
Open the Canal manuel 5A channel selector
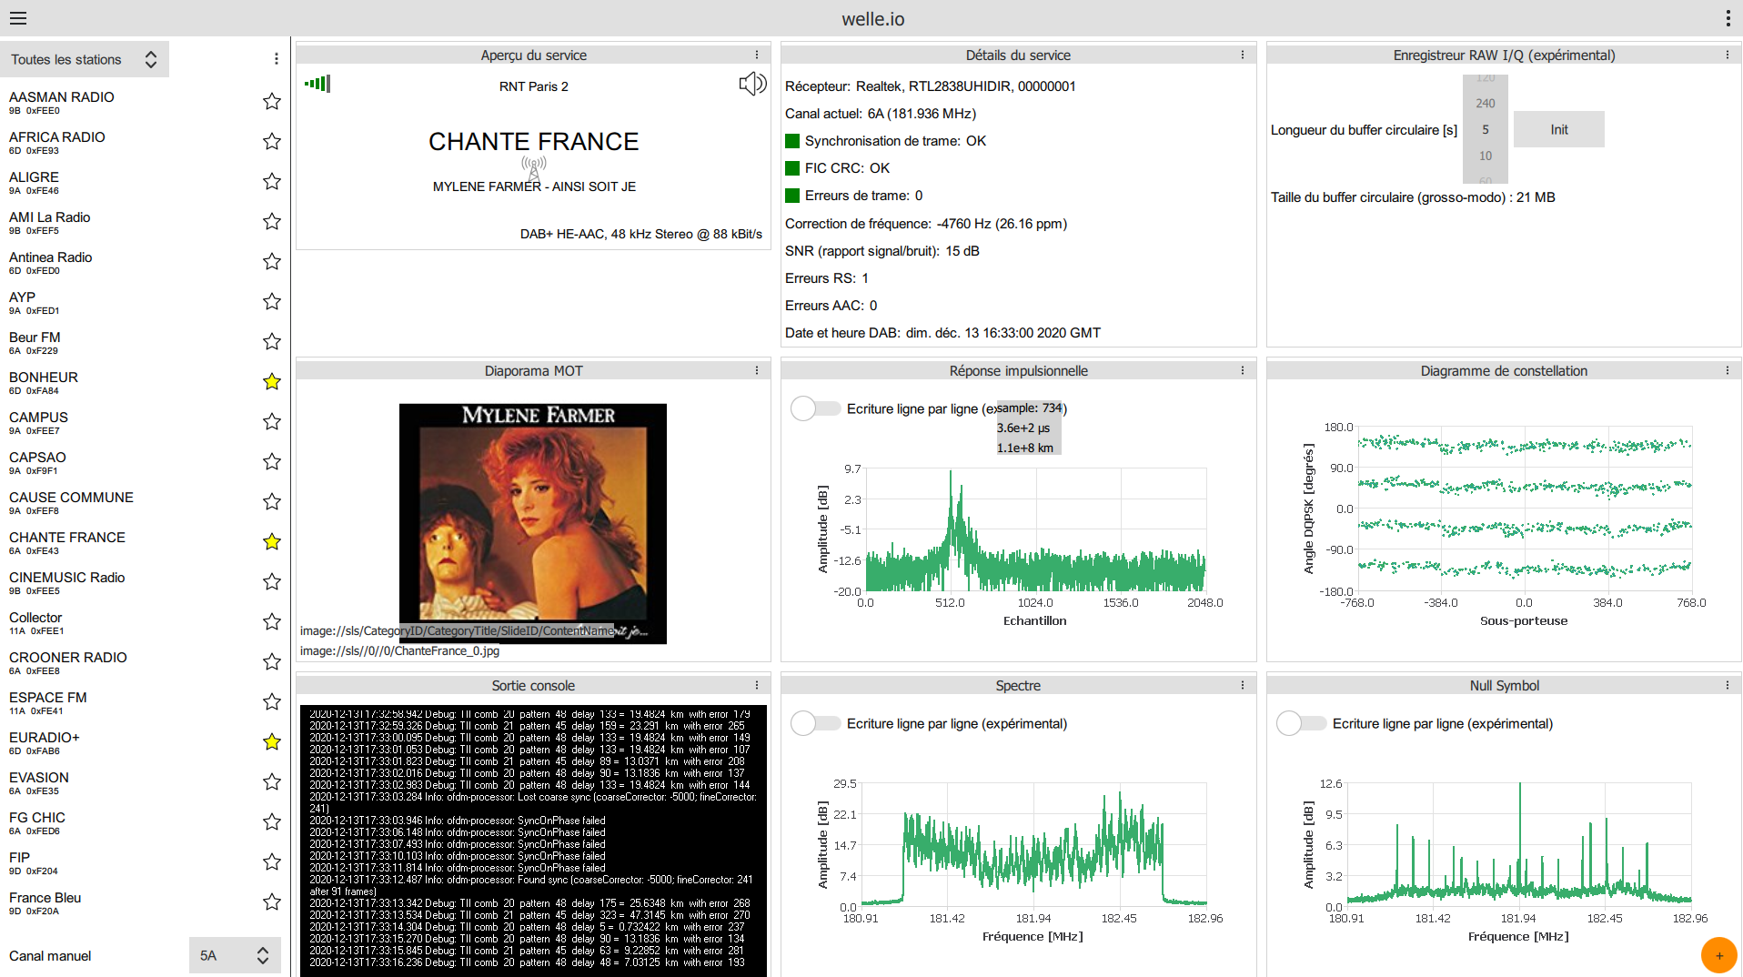tap(235, 955)
